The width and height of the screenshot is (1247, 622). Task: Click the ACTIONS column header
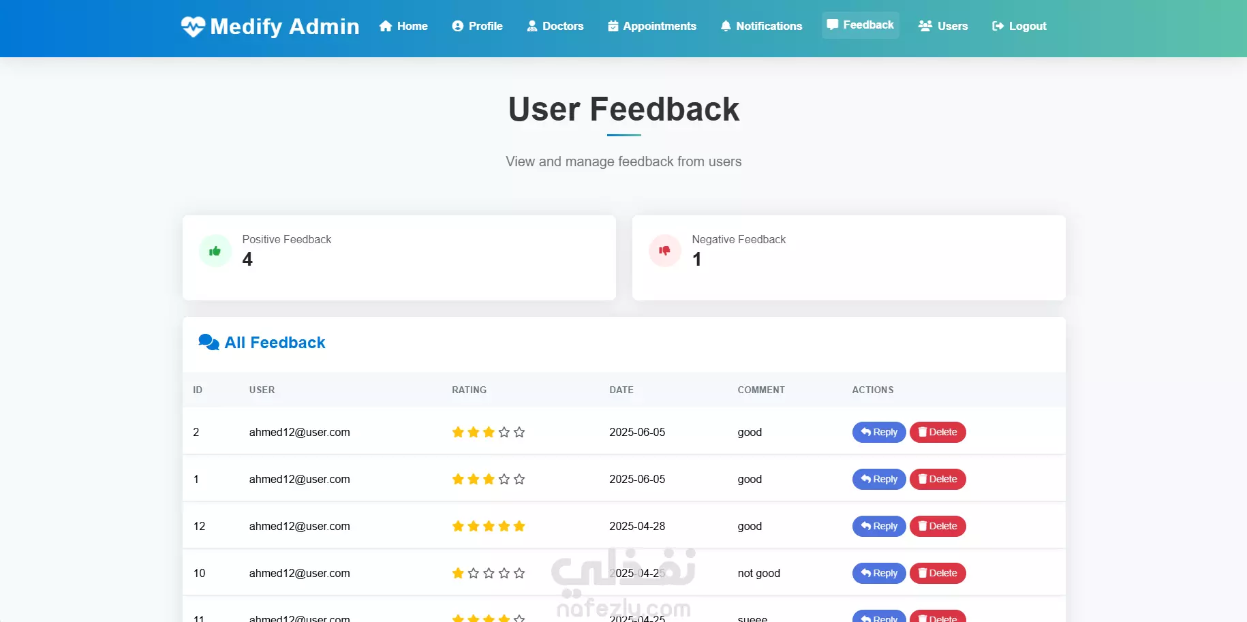[873, 390]
